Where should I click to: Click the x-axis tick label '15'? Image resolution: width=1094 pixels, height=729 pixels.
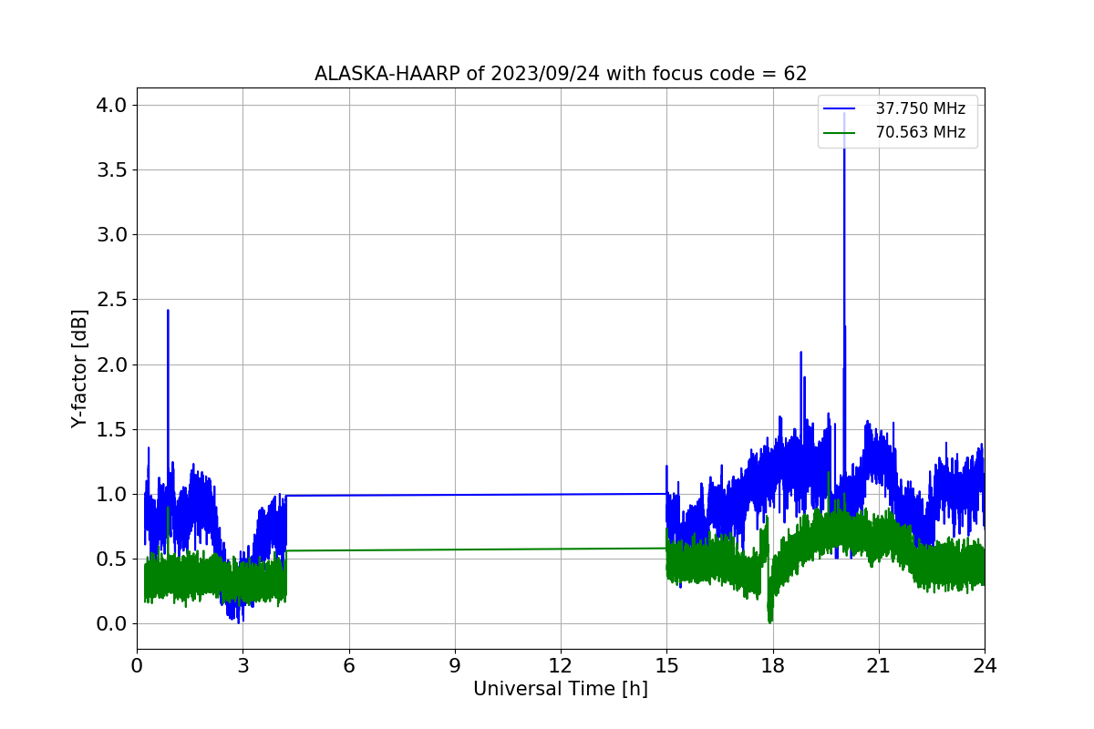(x=666, y=665)
